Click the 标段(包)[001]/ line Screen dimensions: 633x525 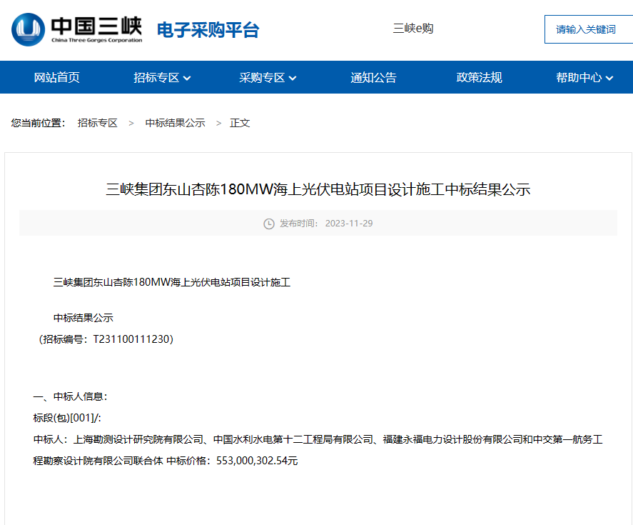(x=67, y=417)
